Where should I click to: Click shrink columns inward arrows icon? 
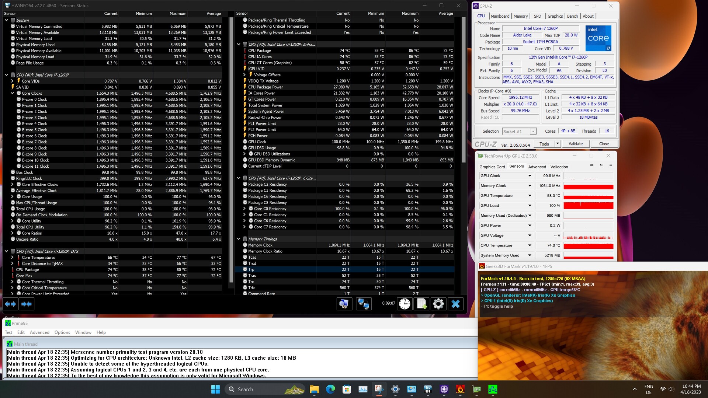click(27, 304)
